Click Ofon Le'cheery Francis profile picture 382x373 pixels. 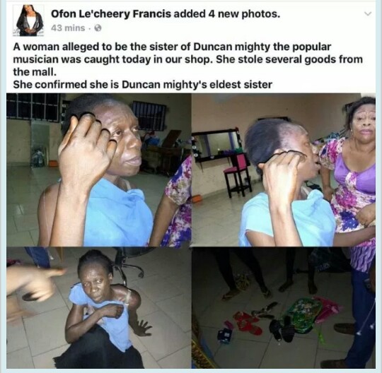(29, 20)
